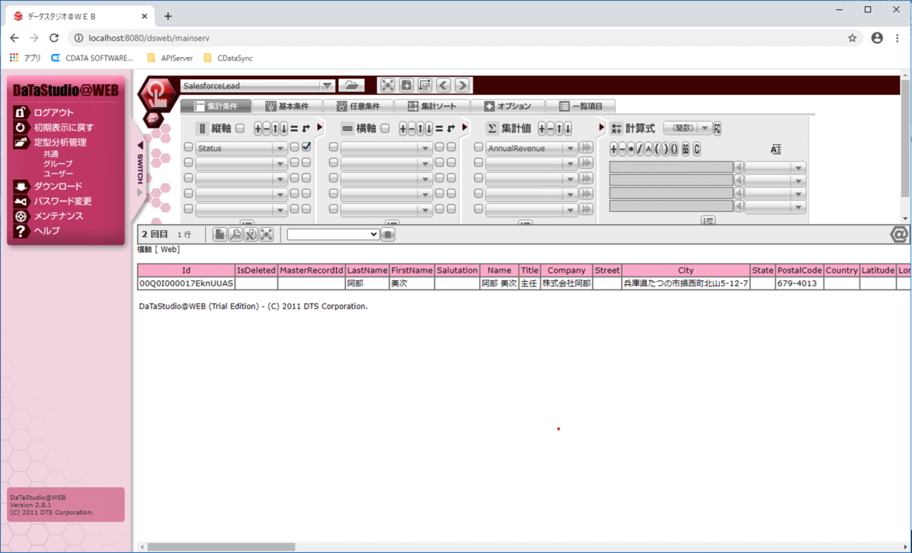Click the FC button beside 関数 dropdown
Image resolution: width=912 pixels, height=553 pixels.
click(717, 128)
